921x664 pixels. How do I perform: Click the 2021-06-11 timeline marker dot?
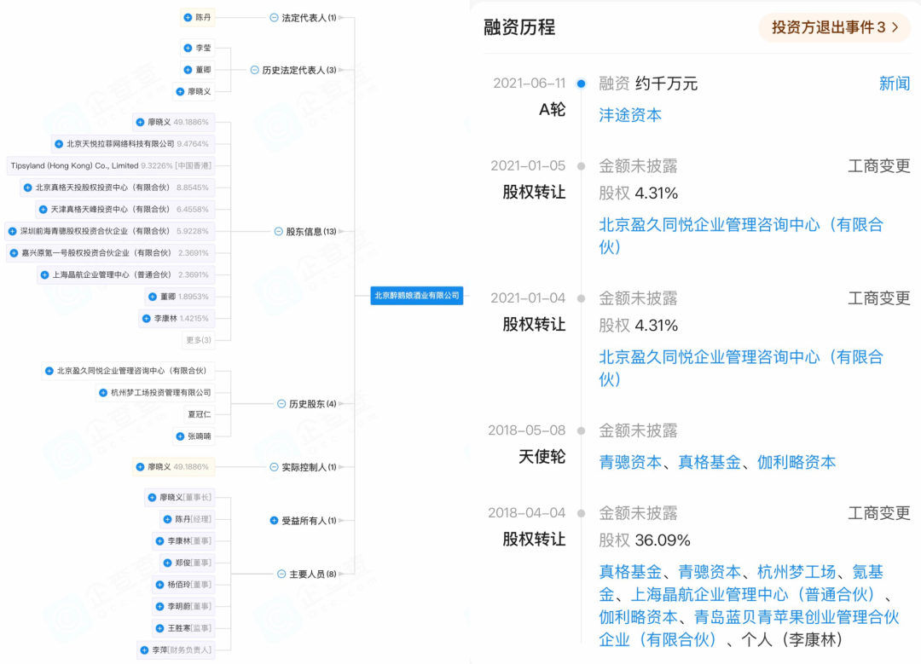click(581, 84)
